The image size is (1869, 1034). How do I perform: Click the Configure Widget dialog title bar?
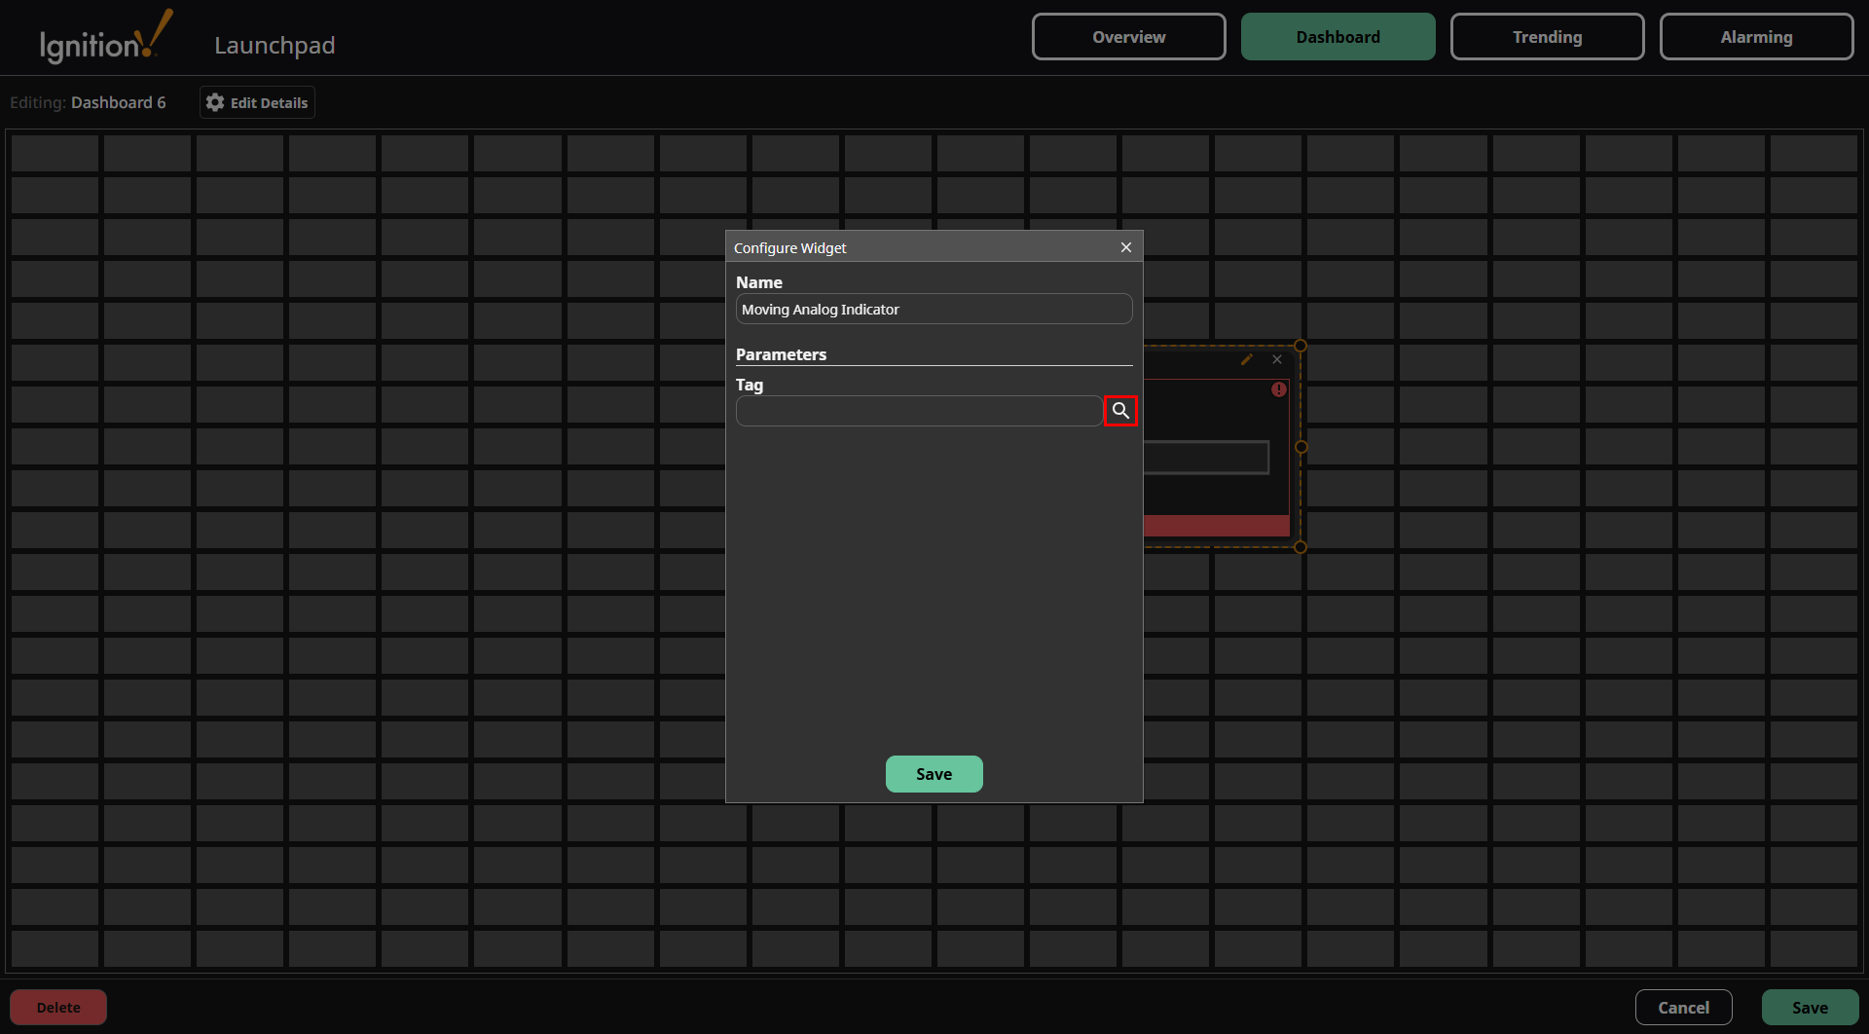point(876,247)
